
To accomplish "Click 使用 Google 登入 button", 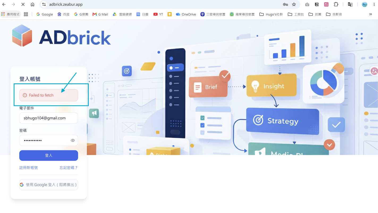I will click(x=49, y=185).
